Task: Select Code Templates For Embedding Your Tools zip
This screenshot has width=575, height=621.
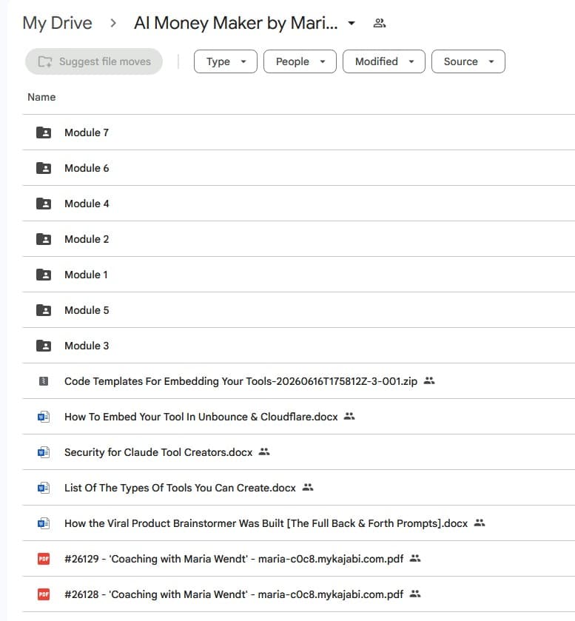Action: click(241, 381)
